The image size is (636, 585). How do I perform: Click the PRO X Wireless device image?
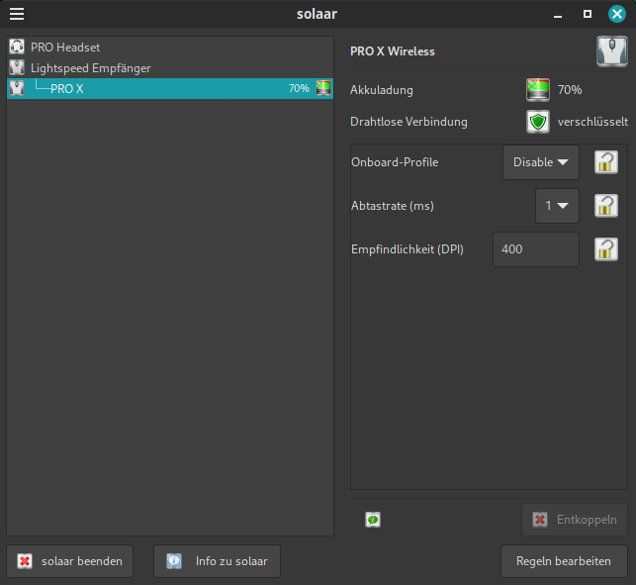[611, 51]
